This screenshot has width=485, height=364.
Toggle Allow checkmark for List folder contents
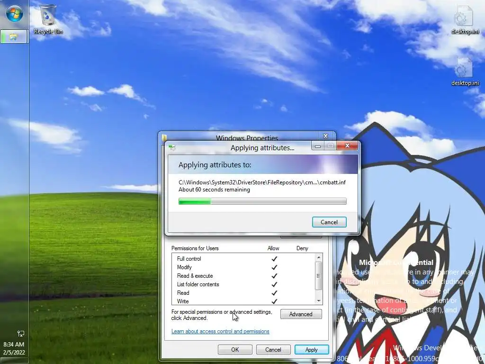tap(274, 284)
